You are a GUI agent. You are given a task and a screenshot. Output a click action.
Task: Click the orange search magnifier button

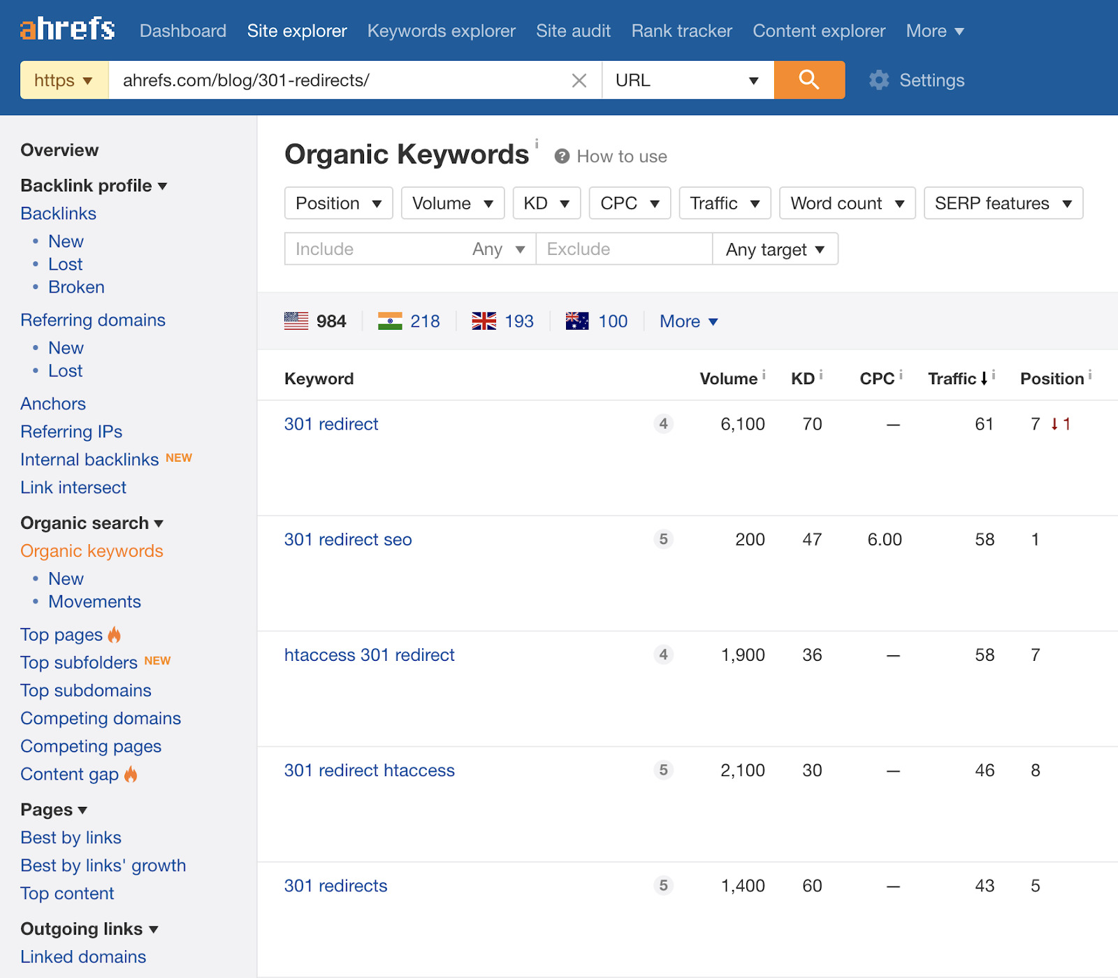[x=808, y=80]
